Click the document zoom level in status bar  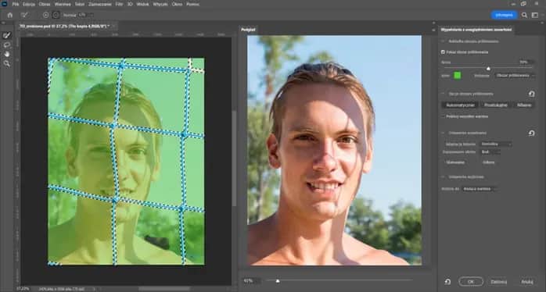pos(23,289)
